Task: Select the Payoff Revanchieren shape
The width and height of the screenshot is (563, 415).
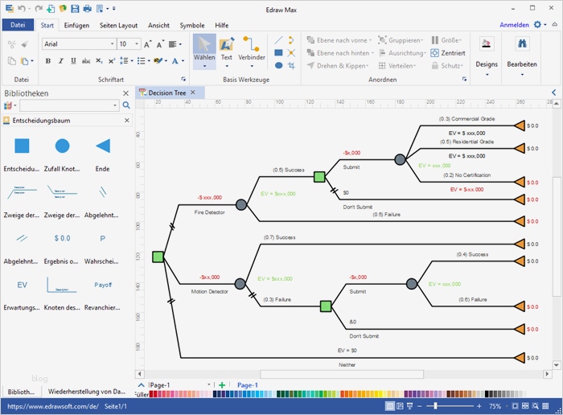Action: [103, 285]
